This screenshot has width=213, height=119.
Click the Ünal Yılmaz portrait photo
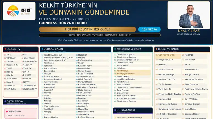[189, 15]
